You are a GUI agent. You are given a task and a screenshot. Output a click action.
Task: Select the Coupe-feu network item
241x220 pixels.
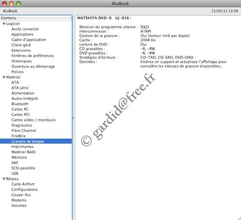tap(21, 195)
